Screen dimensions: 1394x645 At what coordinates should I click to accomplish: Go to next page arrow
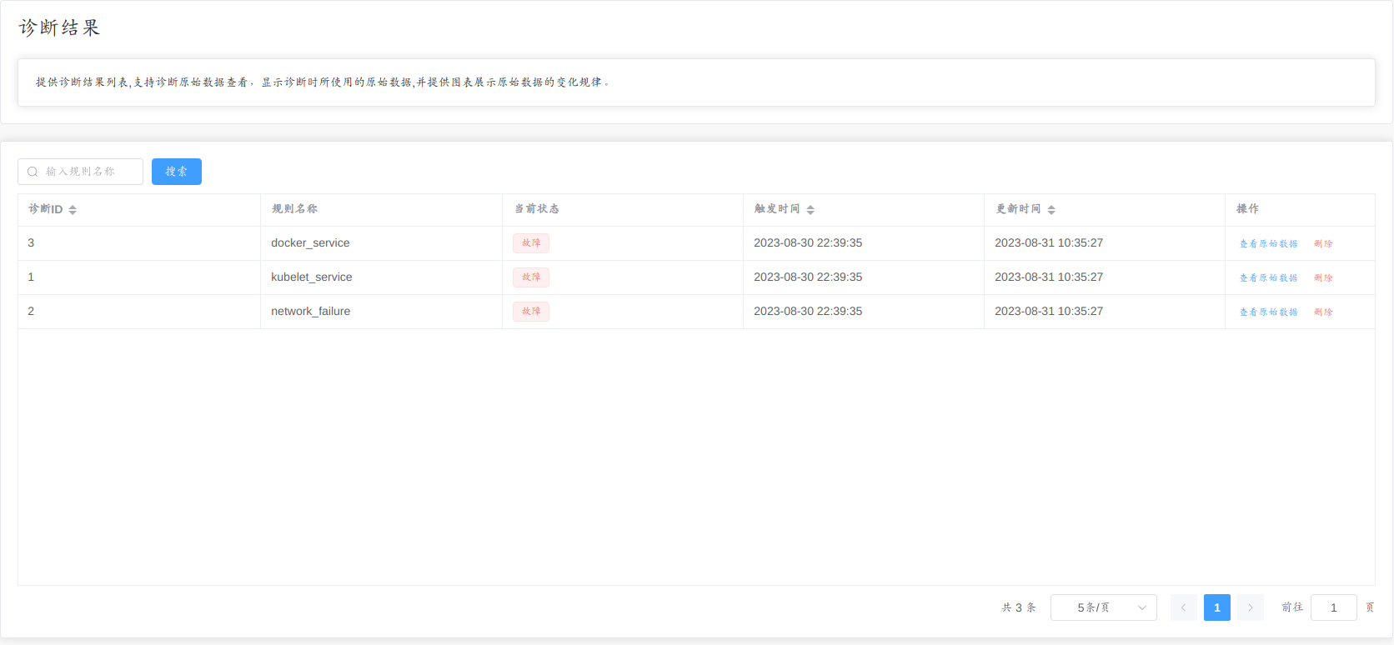(x=1250, y=607)
